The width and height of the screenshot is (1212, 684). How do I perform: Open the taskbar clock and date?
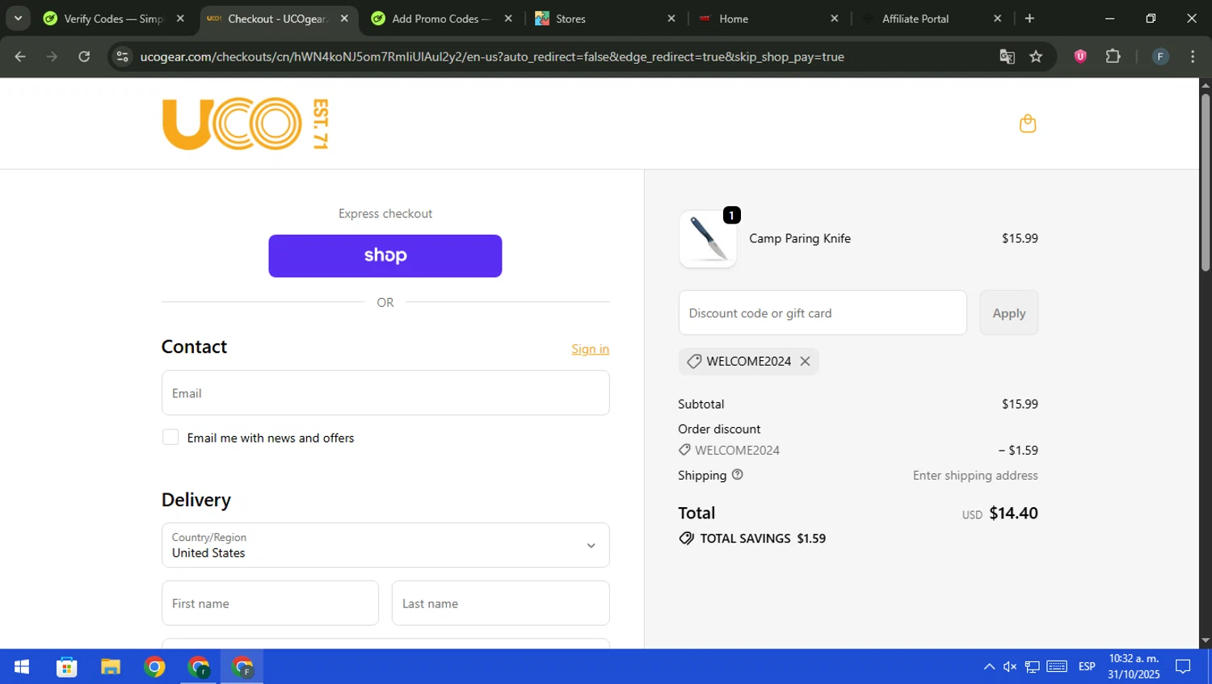pos(1134,667)
